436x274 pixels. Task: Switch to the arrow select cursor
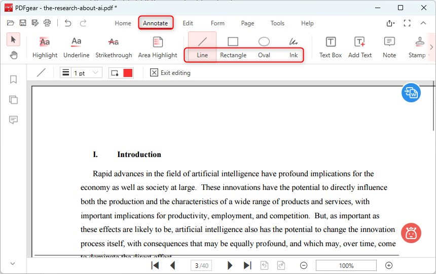click(14, 40)
